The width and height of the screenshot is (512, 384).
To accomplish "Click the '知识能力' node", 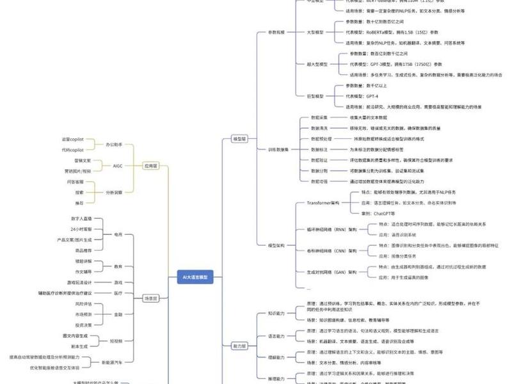I will click(276, 314).
